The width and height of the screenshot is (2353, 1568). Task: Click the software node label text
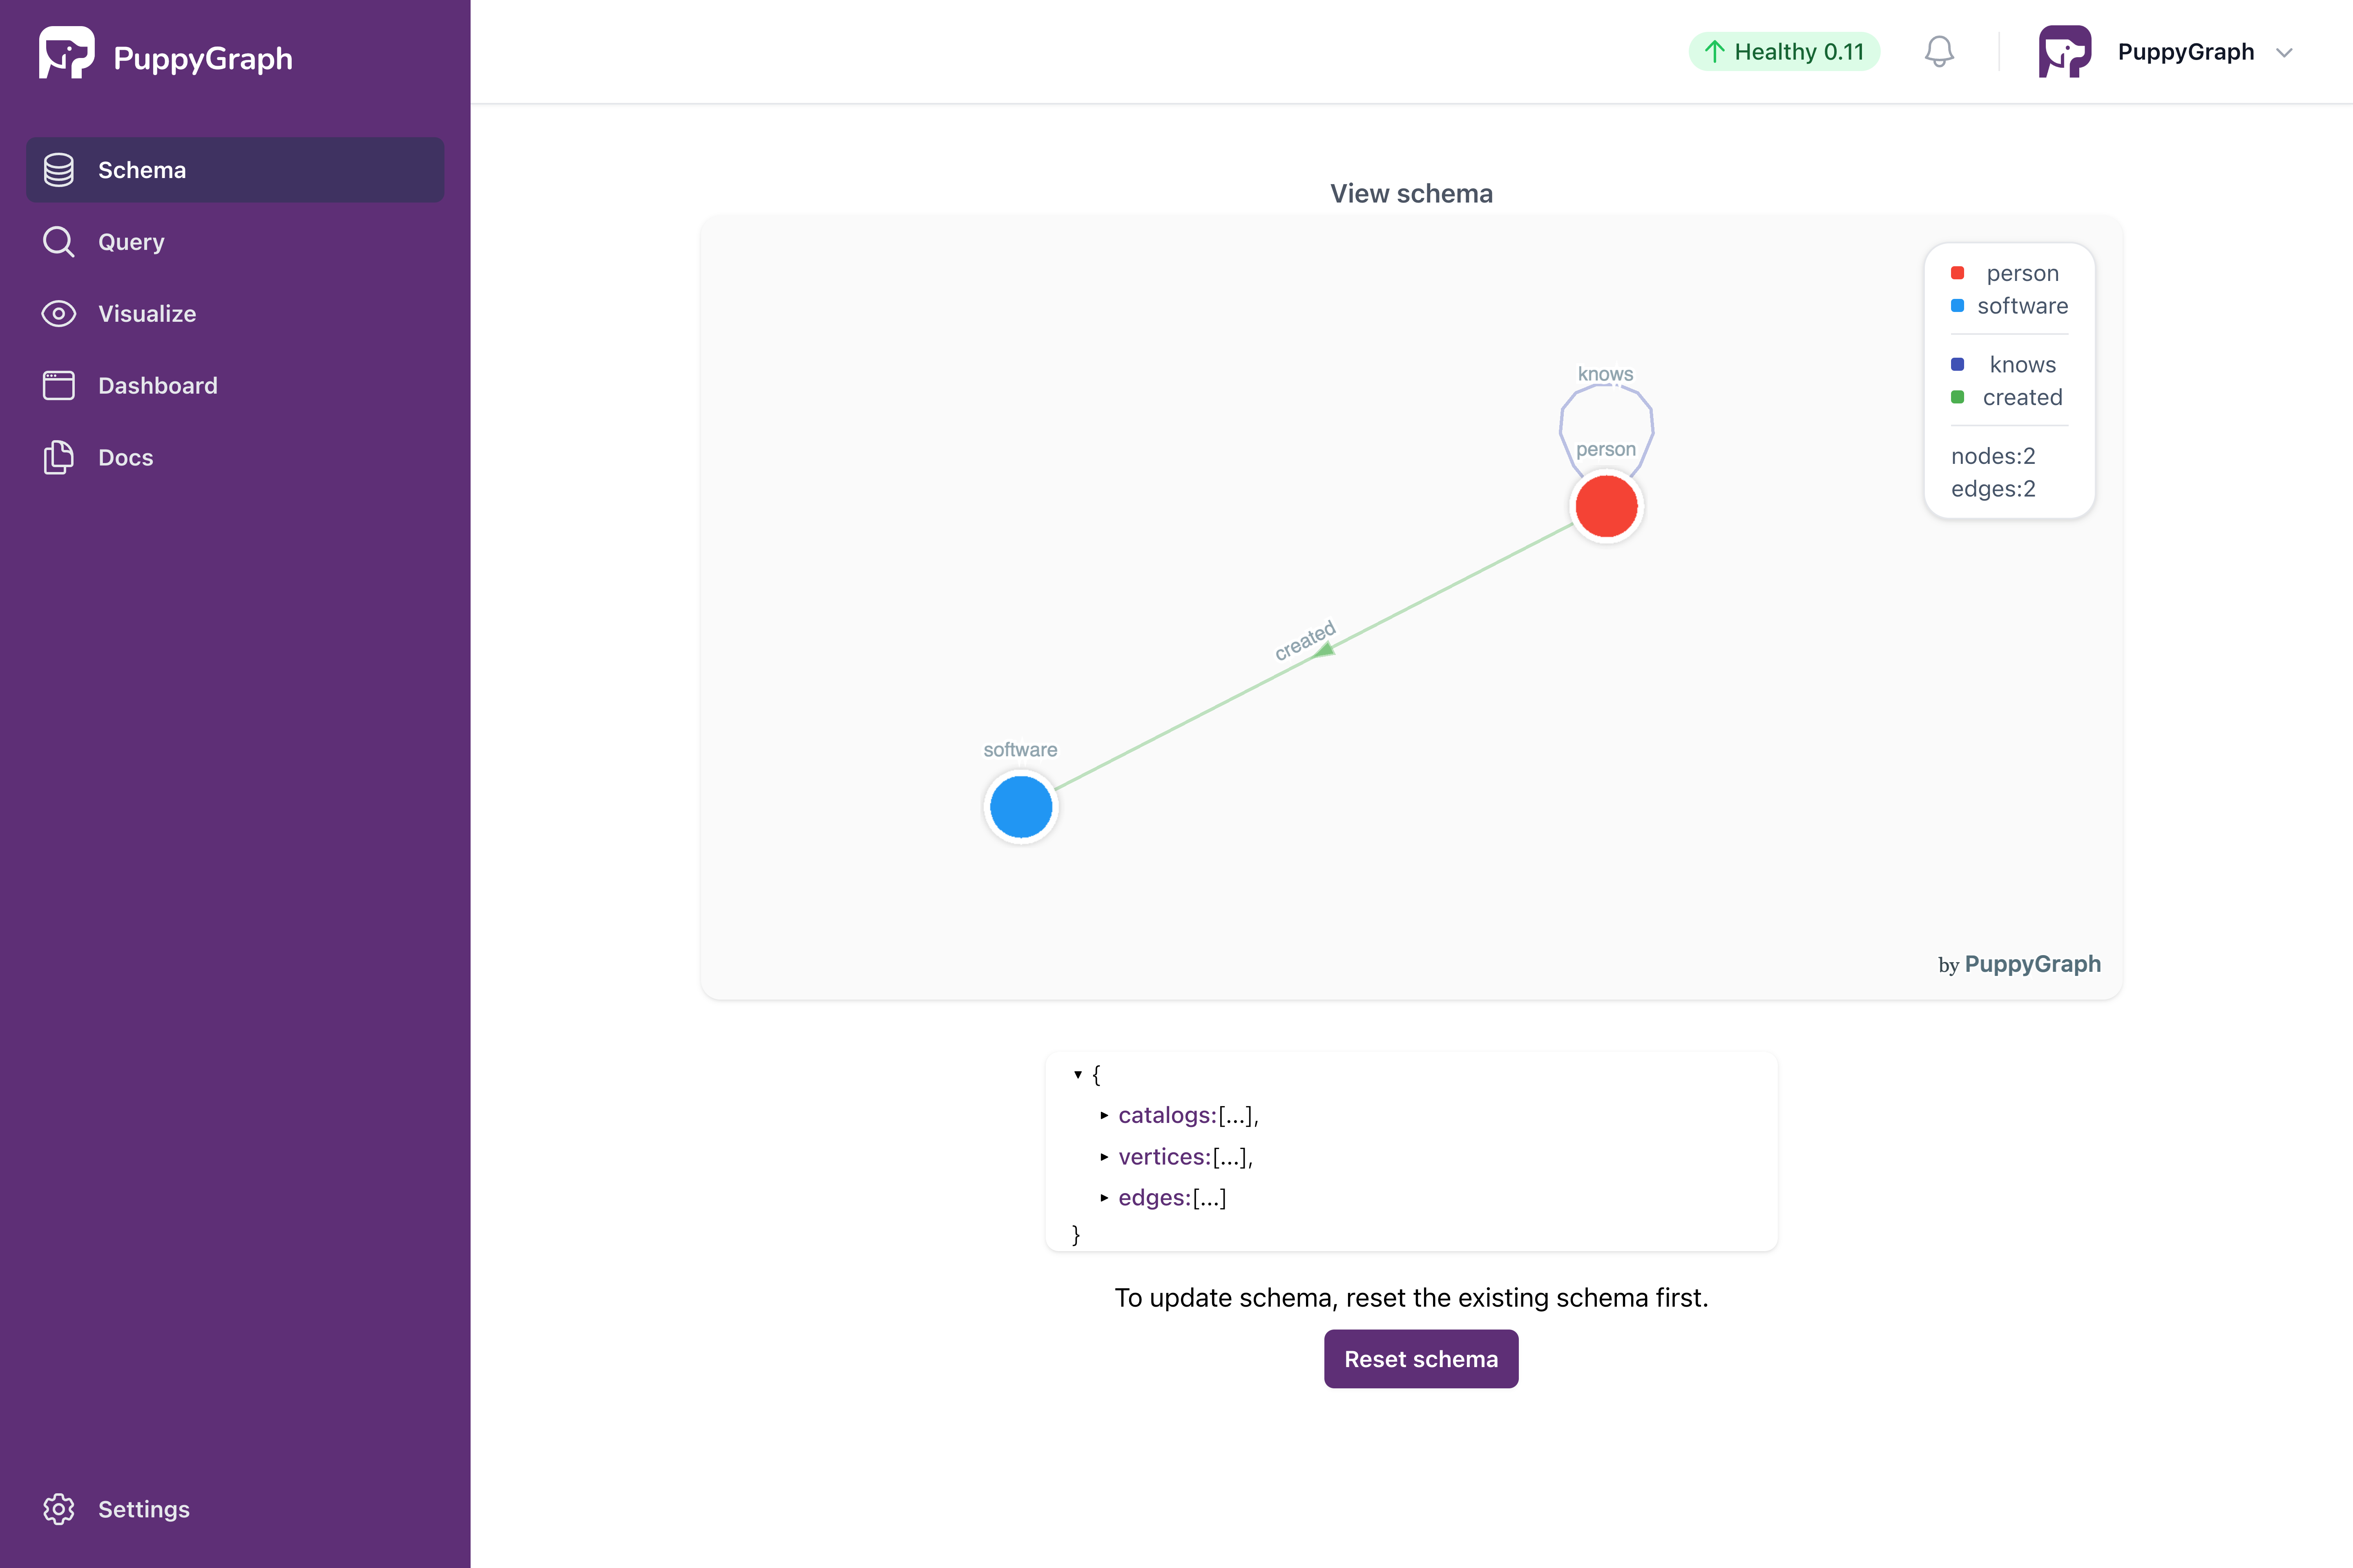1020,750
